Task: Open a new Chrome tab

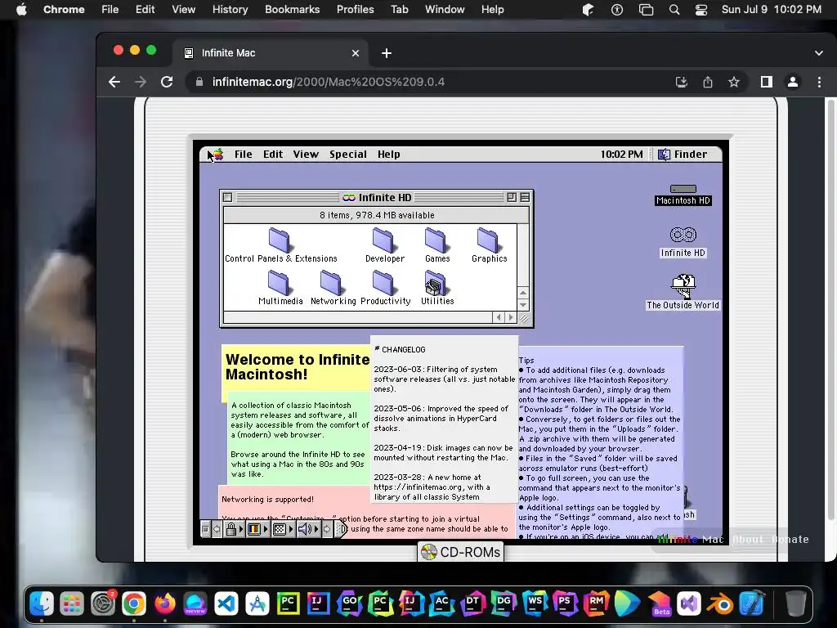Action: 387,53
